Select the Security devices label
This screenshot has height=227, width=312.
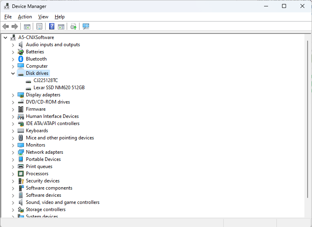point(43,181)
